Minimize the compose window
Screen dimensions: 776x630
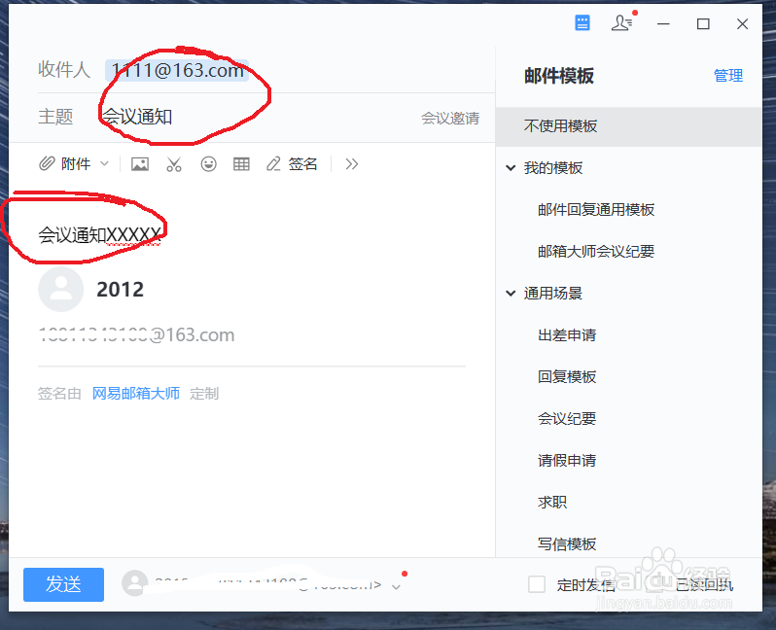[663, 23]
